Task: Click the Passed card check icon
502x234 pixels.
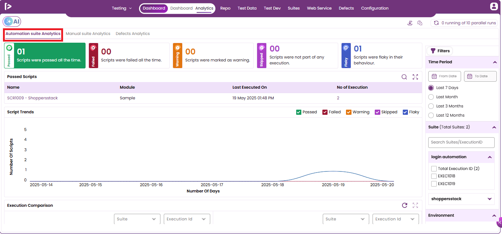Action: (9, 48)
